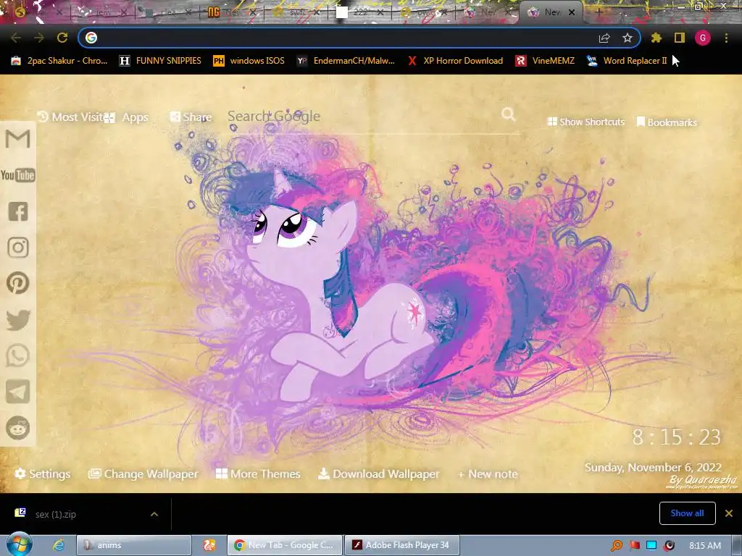Click the network monitor tray icon
The width and height of the screenshot is (742, 556).
coord(651,546)
